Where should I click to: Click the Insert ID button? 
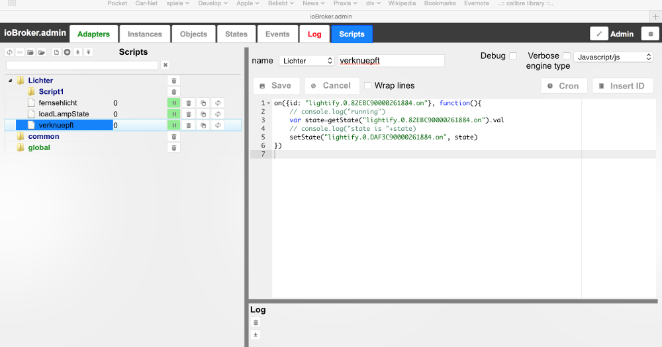pos(622,85)
